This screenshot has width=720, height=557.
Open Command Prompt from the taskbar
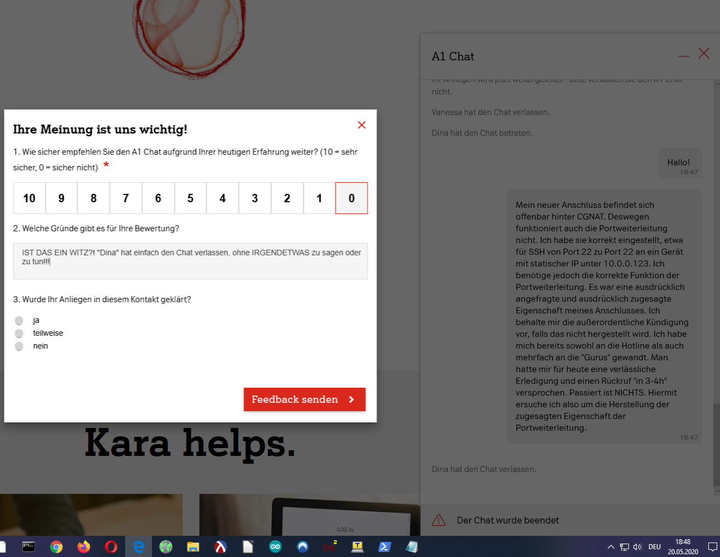pos(28,547)
